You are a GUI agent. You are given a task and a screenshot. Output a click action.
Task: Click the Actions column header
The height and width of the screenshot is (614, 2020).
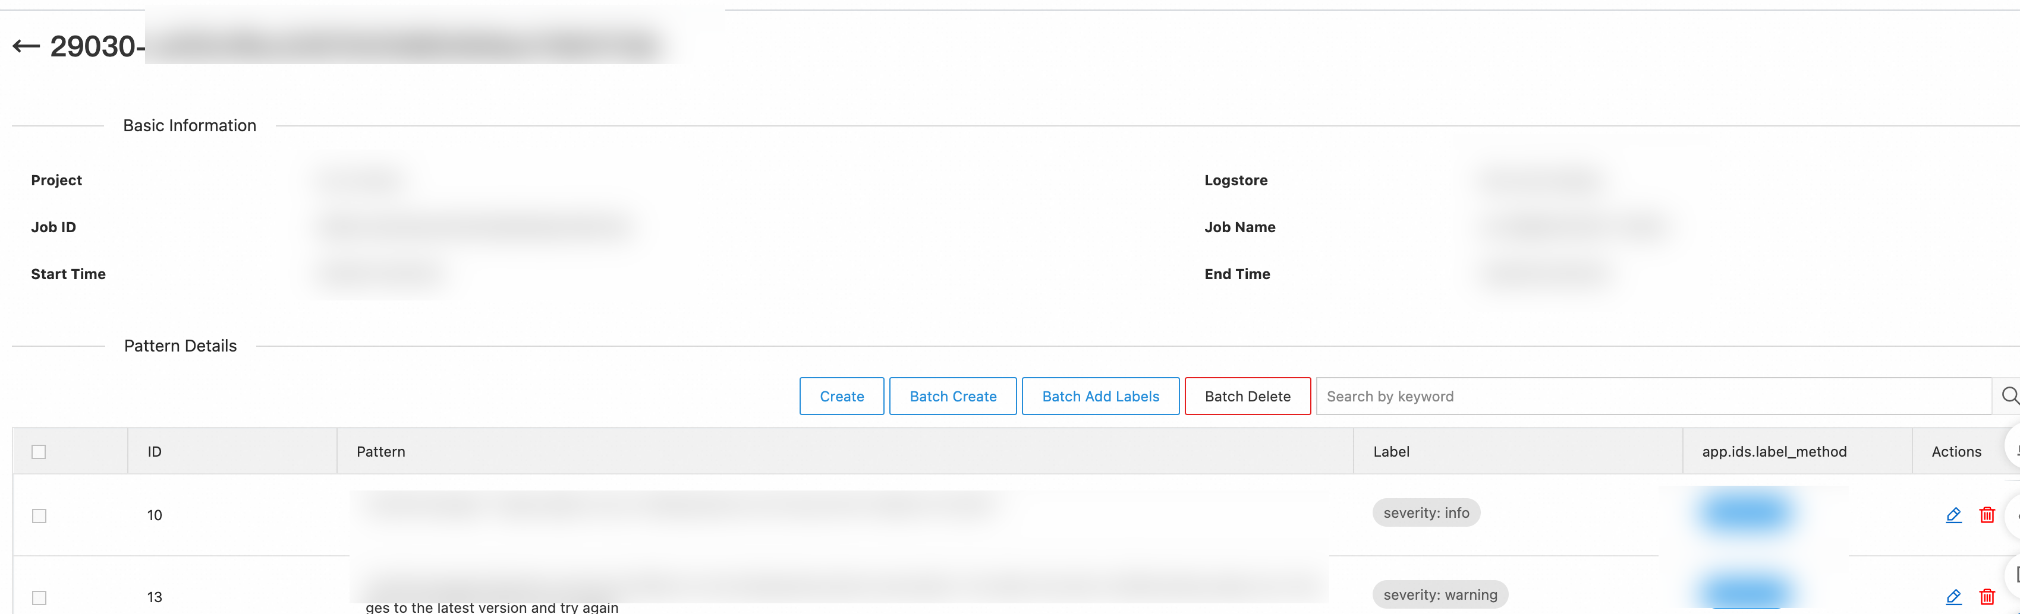pos(1956,452)
